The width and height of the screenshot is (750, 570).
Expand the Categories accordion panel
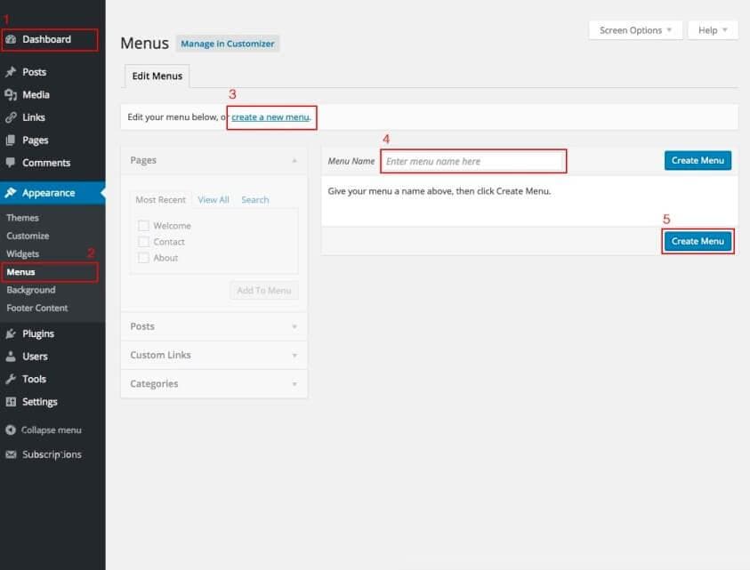pos(214,384)
